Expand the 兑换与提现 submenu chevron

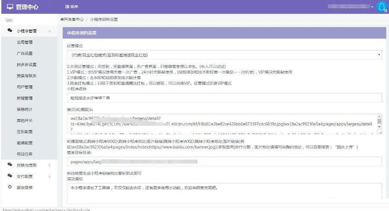(49, 165)
